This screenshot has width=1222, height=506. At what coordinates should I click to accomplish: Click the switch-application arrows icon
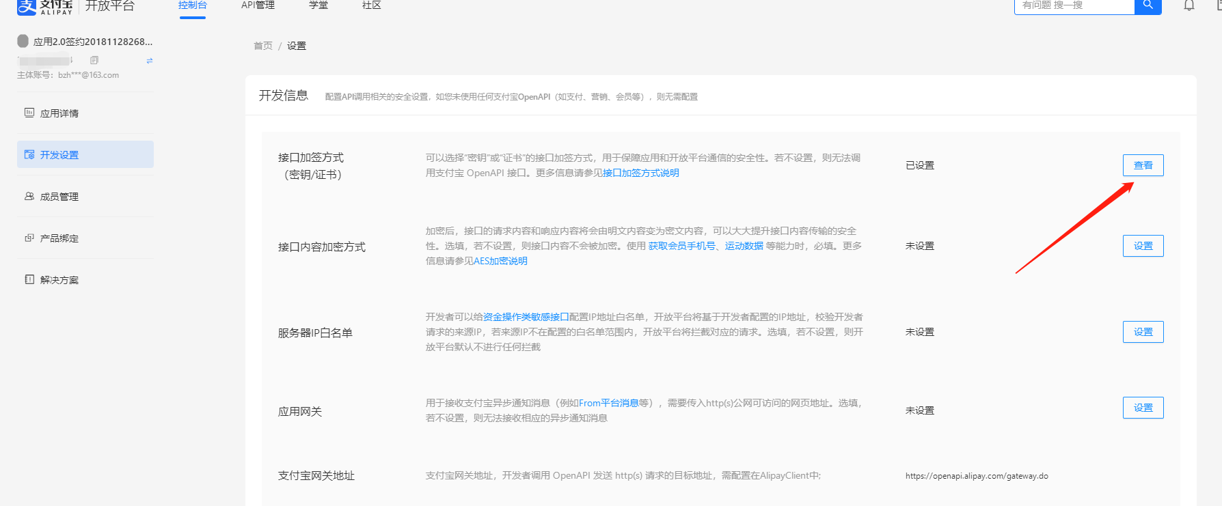pos(150,61)
